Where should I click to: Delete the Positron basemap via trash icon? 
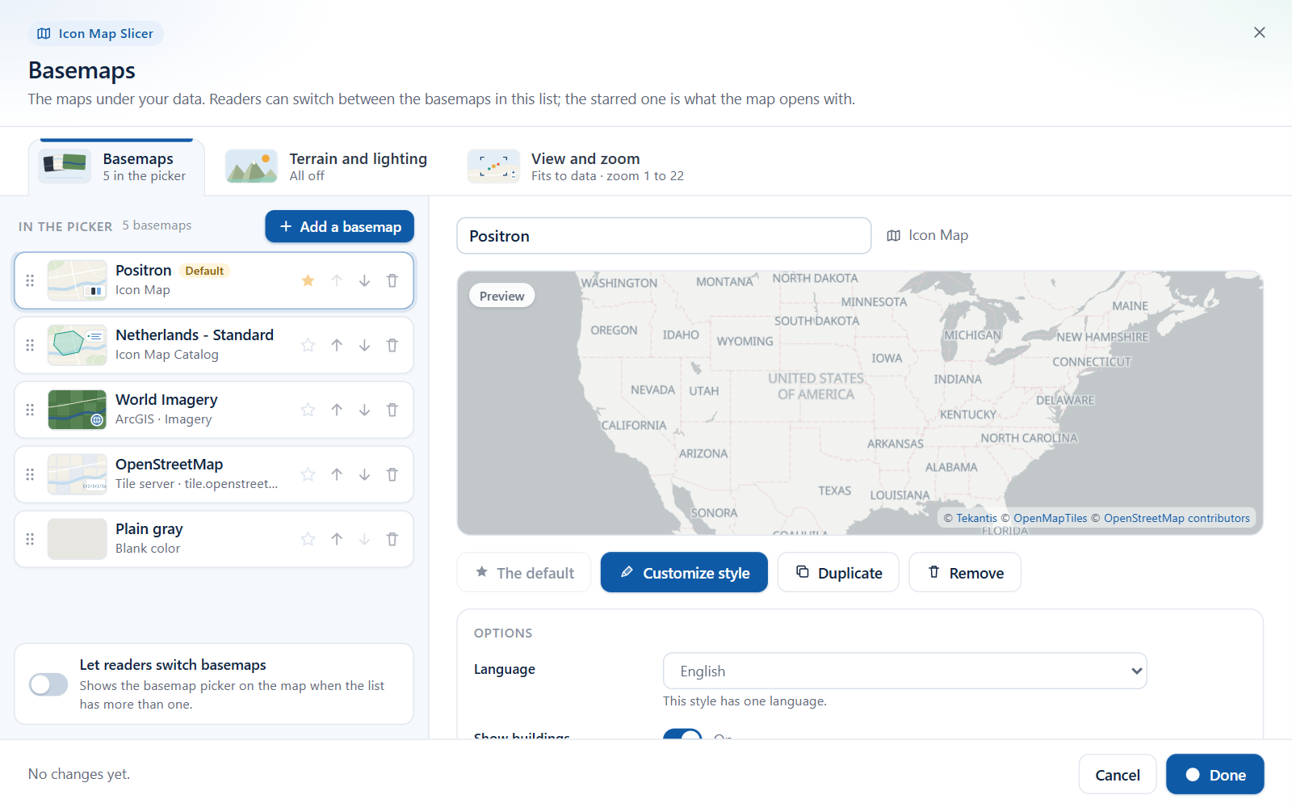(x=392, y=280)
